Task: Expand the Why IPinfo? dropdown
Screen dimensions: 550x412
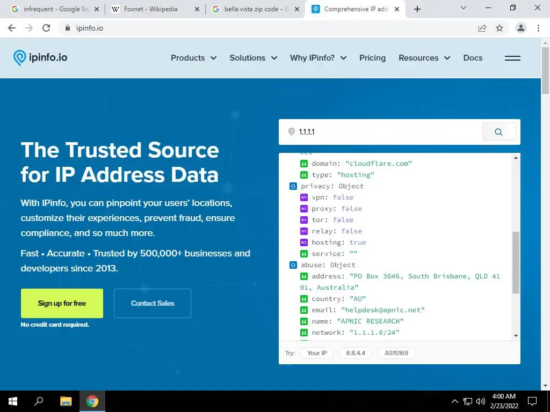Action: point(318,58)
